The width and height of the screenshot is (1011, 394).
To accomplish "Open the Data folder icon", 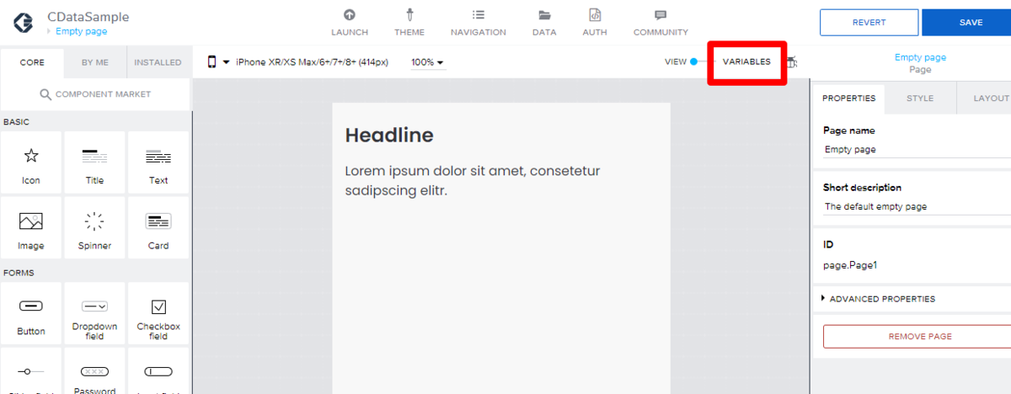I will coord(544,15).
